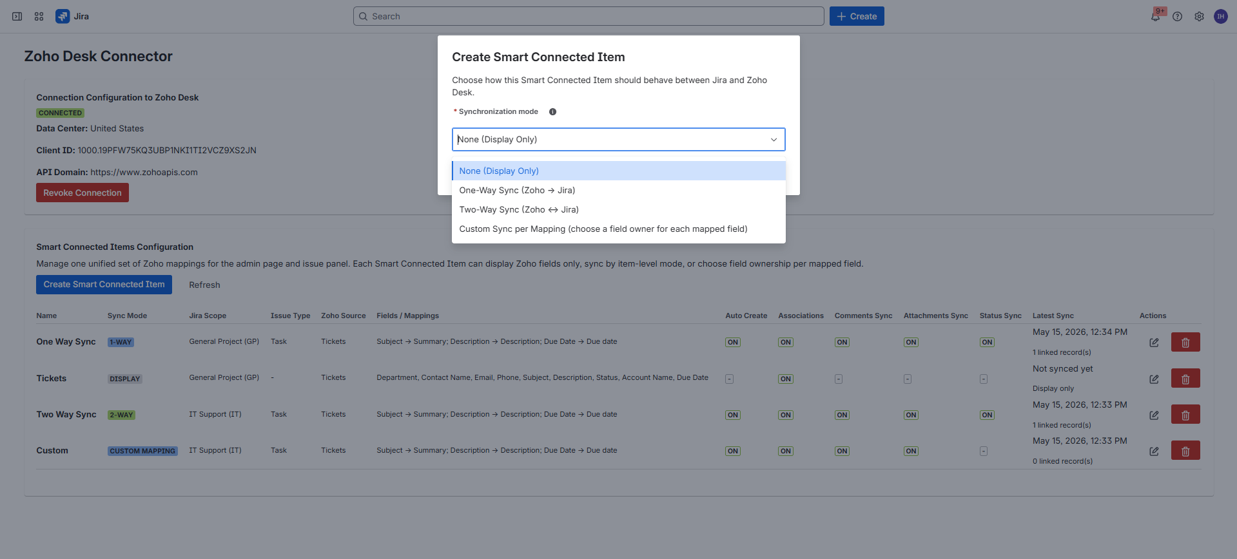This screenshot has width=1237, height=559.
Task: Click '0 linked record(s)' in Custom row
Action: [x=1062, y=461]
